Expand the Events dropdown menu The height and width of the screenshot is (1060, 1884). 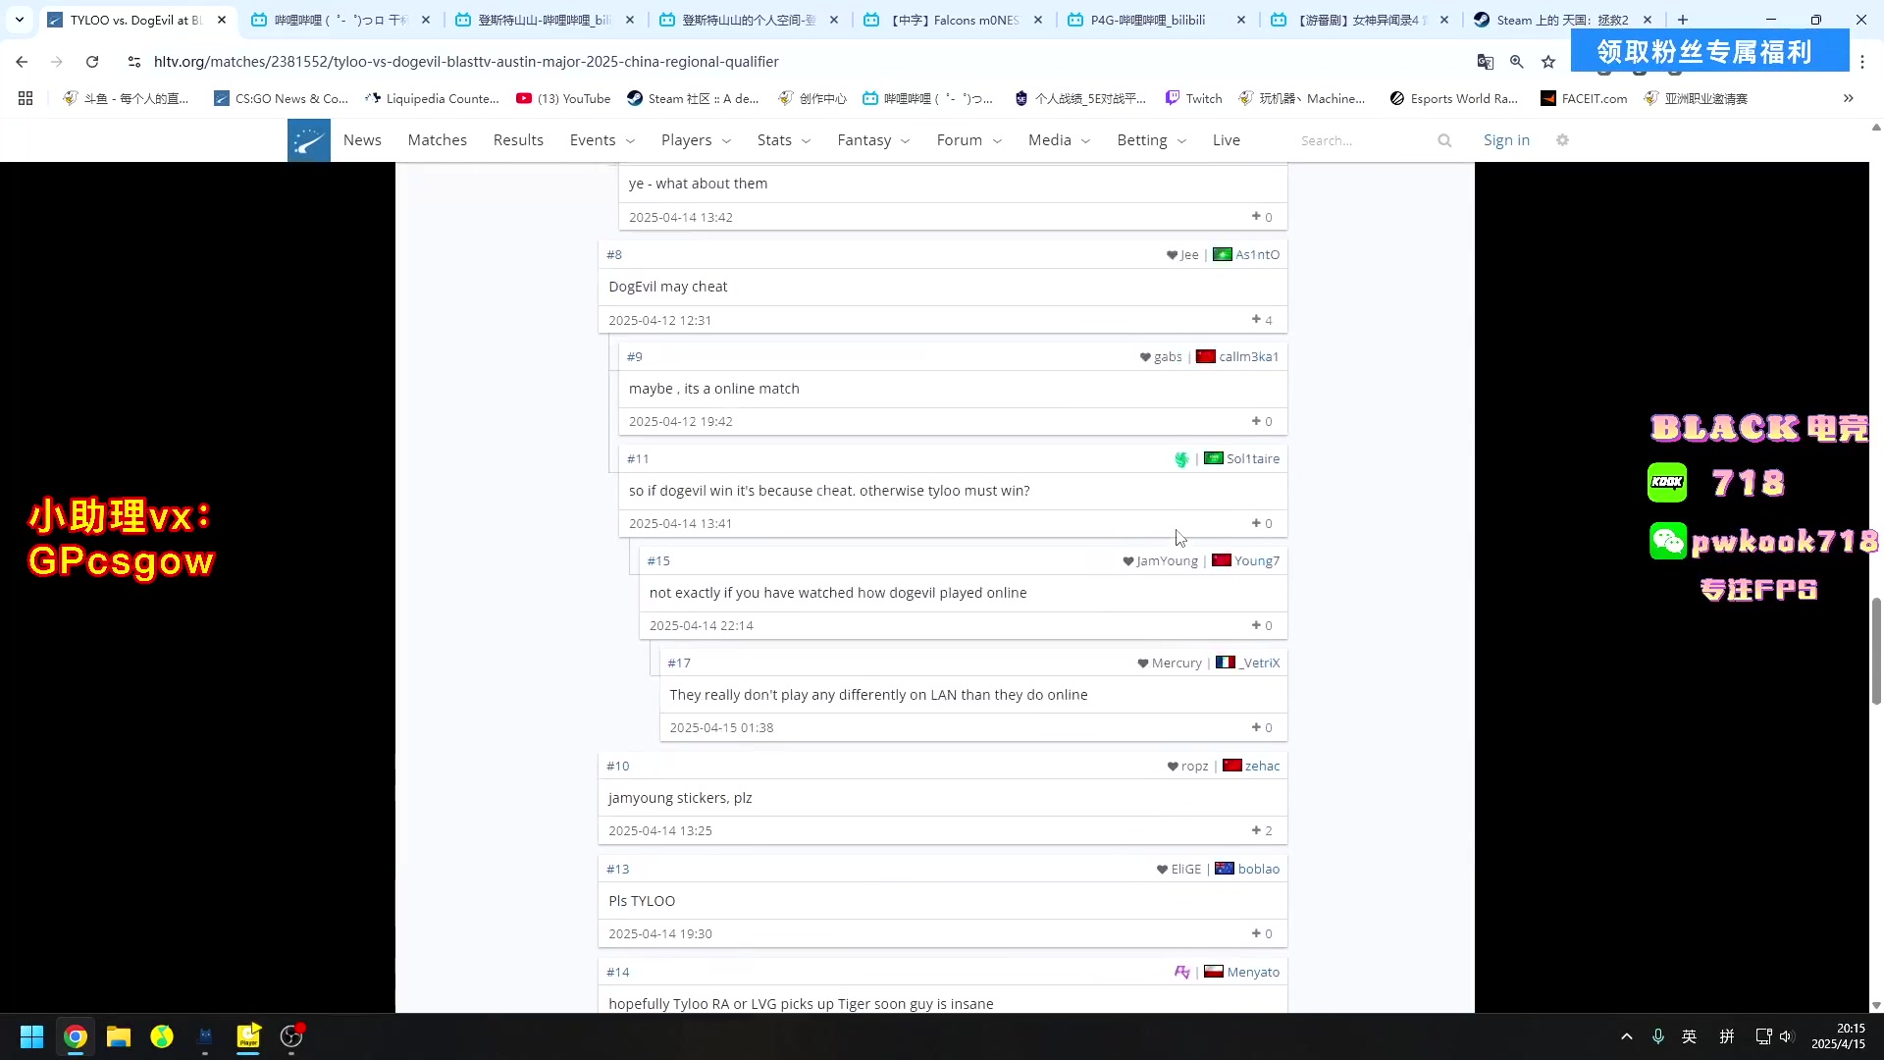(602, 140)
